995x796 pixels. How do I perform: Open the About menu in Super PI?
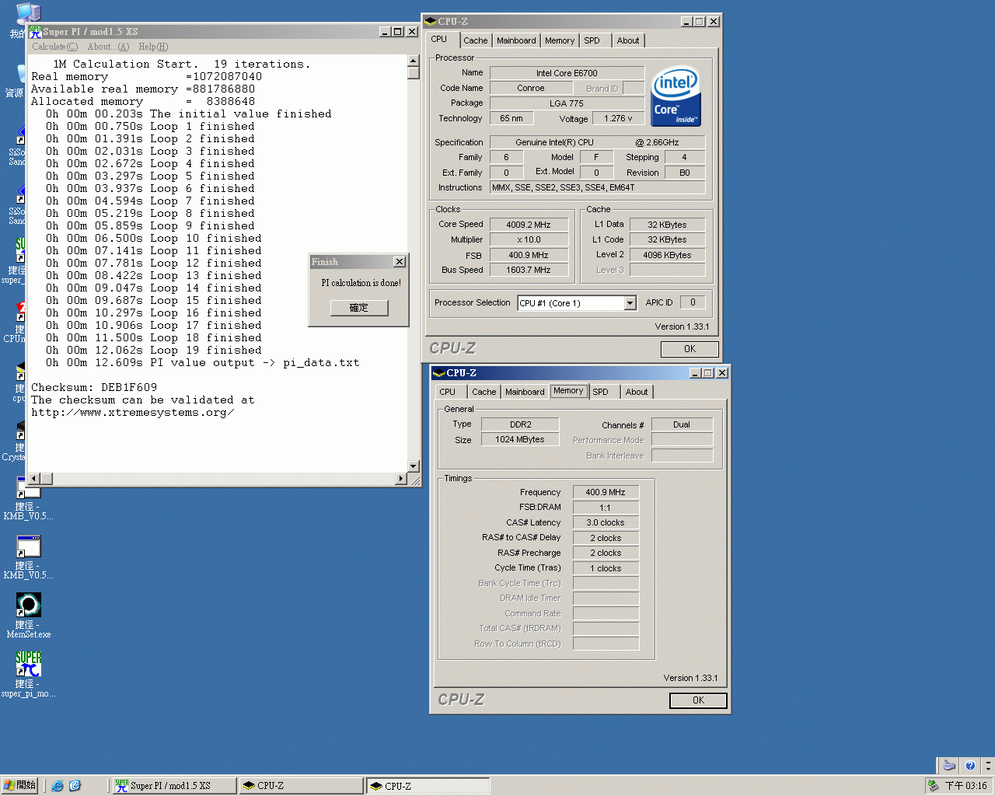(x=108, y=47)
